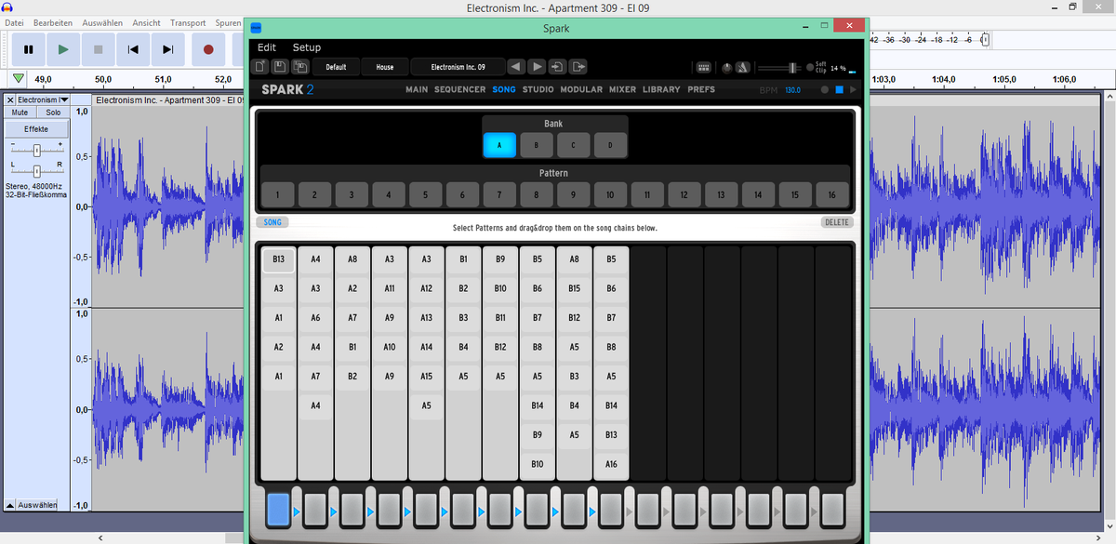Adjust the track gain slider
Viewport: 1116px width, 544px height.
(x=36, y=150)
